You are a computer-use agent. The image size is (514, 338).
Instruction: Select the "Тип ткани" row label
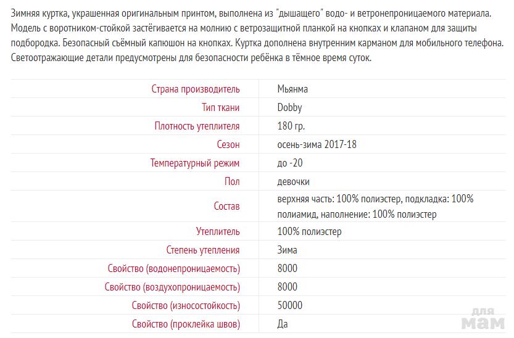click(x=220, y=107)
